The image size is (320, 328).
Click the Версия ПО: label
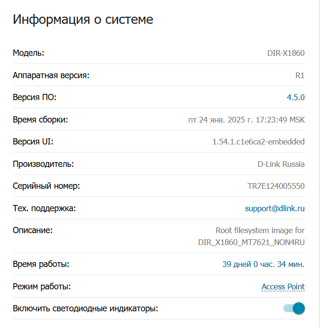35,97
